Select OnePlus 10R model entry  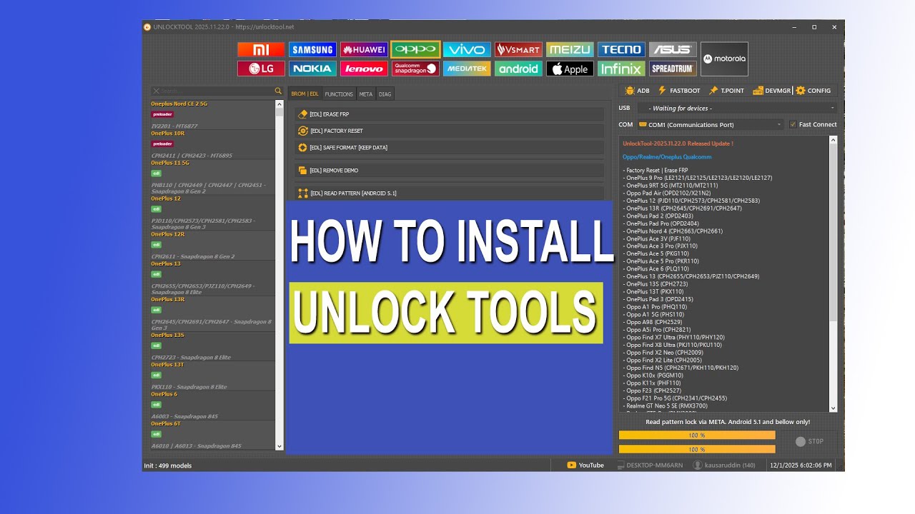coord(212,144)
